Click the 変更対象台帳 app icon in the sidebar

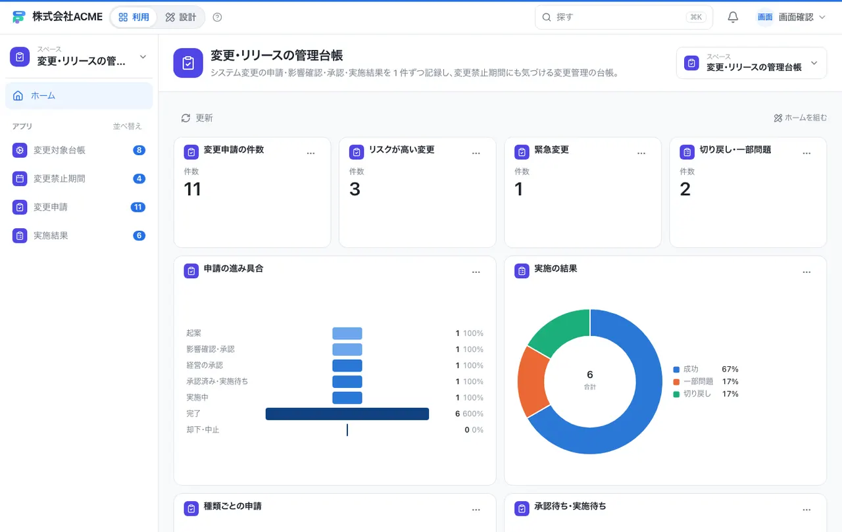coord(20,150)
